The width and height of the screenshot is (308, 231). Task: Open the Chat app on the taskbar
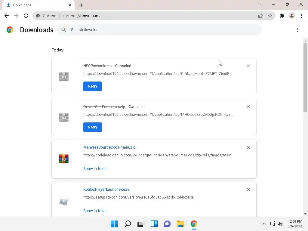[x=167, y=224]
